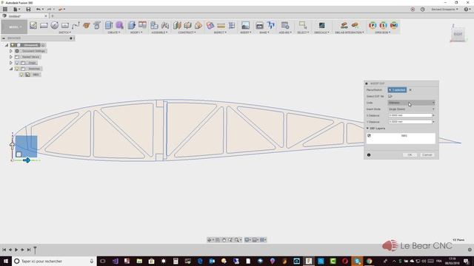Image resolution: width=474 pixels, height=266 pixels.
Task: Select the spline sketch tool icon
Action: 76,25
